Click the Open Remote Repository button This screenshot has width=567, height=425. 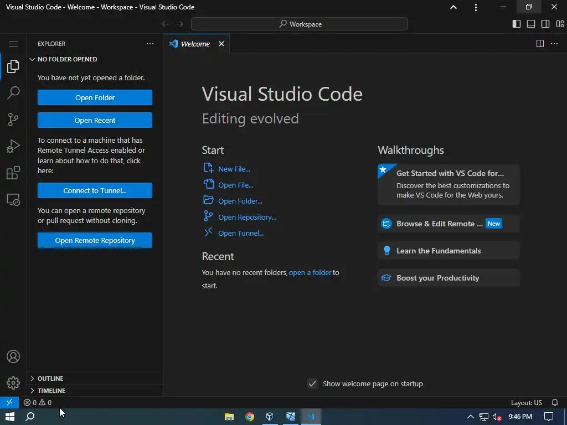coord(95,240)
